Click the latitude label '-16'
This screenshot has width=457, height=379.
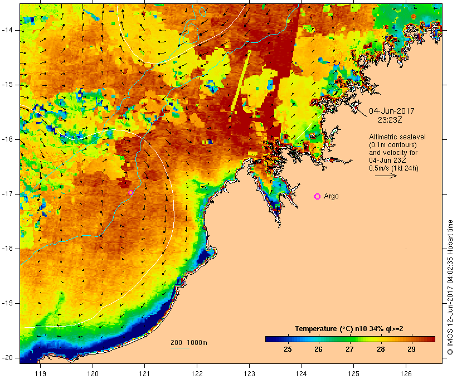tap(7, 139)
